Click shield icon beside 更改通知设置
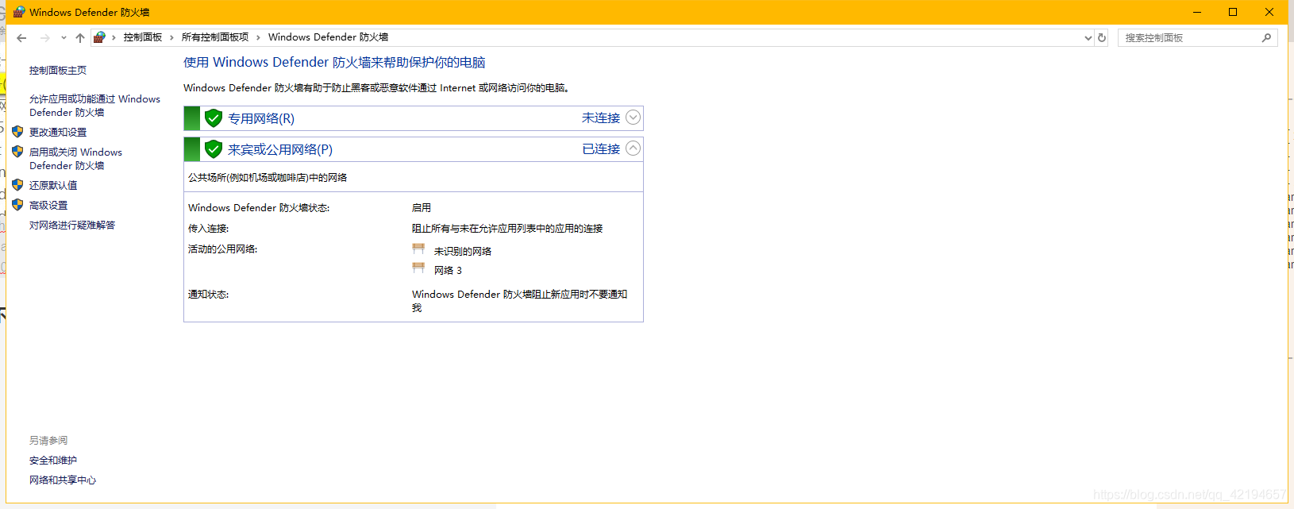 click(17, 132)
